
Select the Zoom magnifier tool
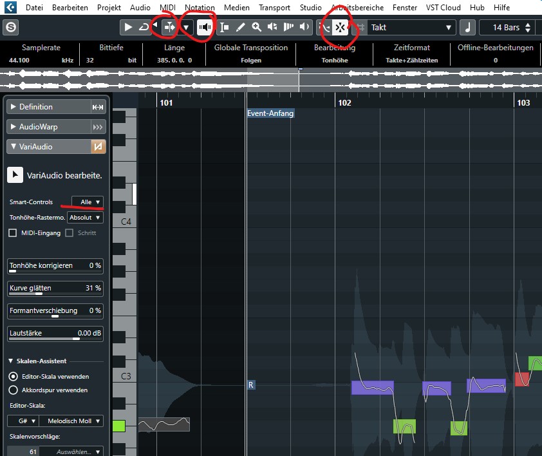256,27
